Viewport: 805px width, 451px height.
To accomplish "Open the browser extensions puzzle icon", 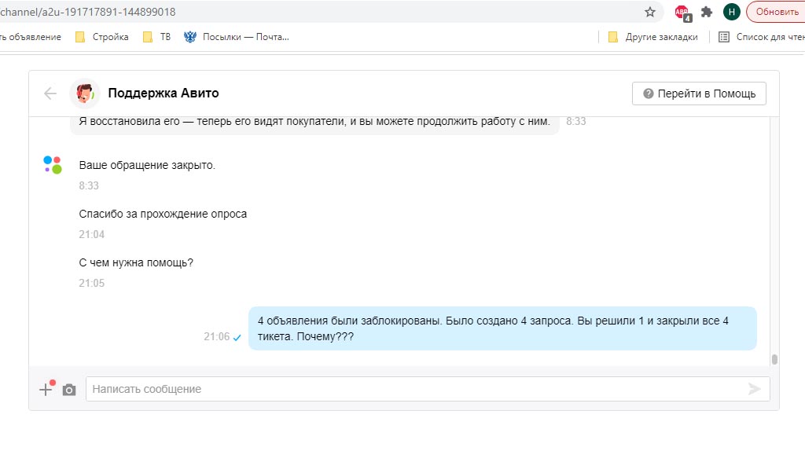I will (707, 12).
